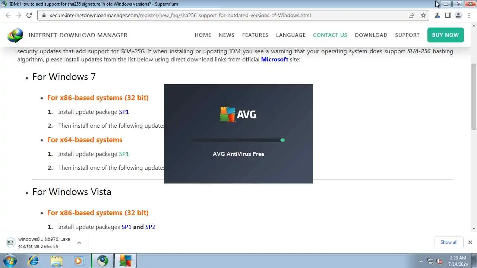Open SP1 link under Windows 7 x64
This screenshot has height=268, width=477.
coord(124,154)
